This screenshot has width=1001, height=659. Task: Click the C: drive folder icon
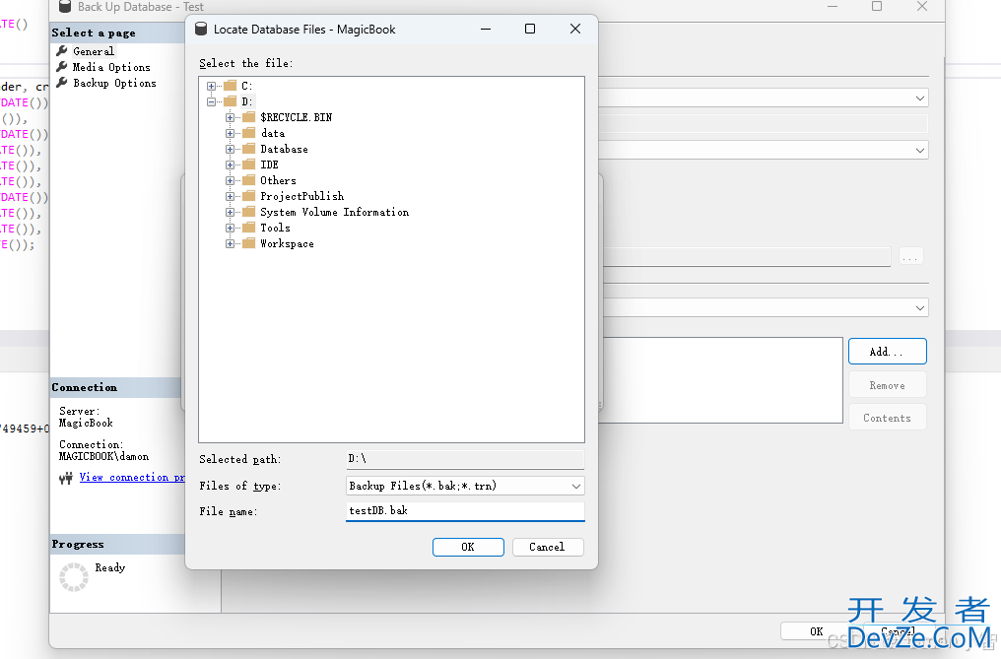pyautogui.click(x=231, y=86)
